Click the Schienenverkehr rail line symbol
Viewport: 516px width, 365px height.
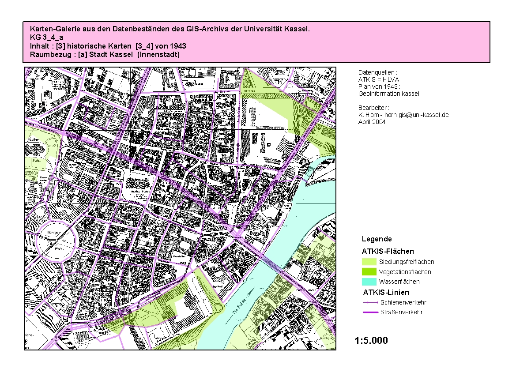click(370, 303)
